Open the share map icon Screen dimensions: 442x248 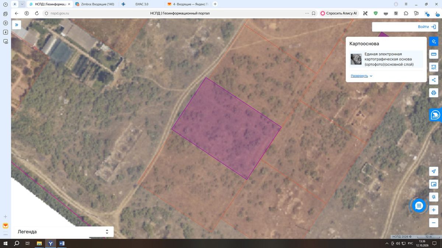click(x=434, y=80)
